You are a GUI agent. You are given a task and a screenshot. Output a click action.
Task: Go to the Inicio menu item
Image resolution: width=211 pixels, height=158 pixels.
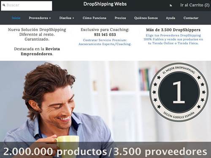16,18
